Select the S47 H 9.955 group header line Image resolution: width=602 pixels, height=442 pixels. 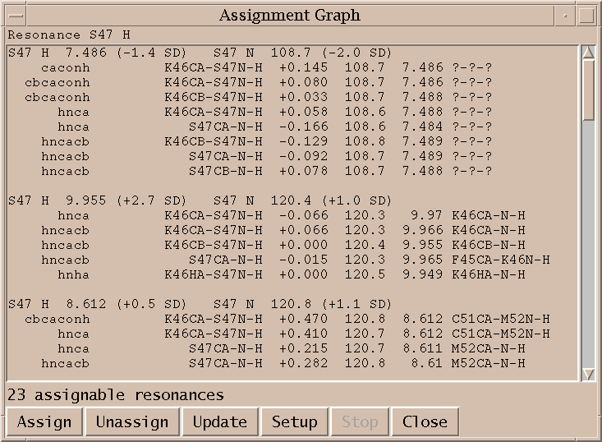click(197, 200)
